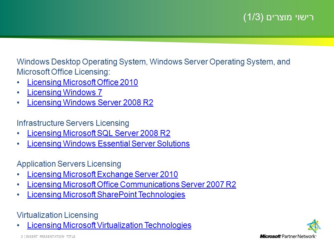Open Licensing Microsoft SharePoint Technologies link
Screen dimensions: 334x251
coord(106,195)
